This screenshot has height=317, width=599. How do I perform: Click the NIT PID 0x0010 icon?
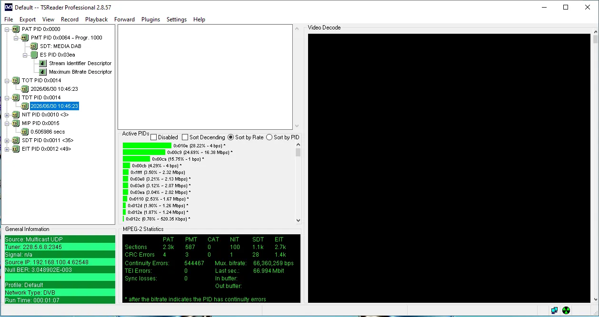(16, 115)
